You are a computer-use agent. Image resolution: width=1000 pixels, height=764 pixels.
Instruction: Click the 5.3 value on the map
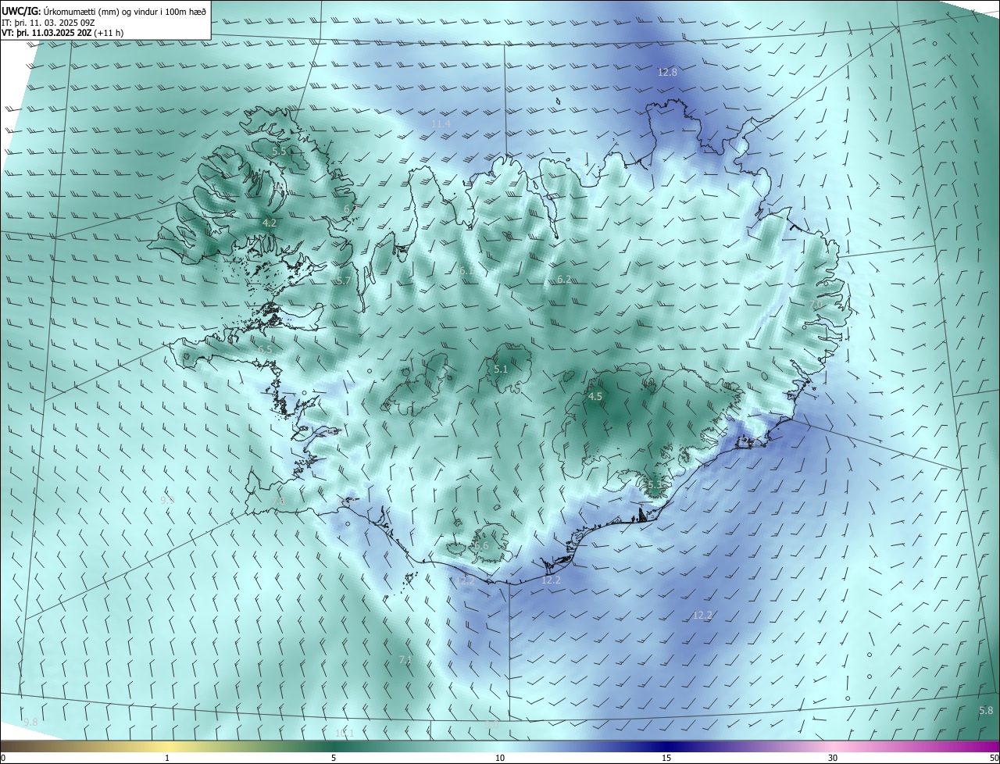click(655, 485)
